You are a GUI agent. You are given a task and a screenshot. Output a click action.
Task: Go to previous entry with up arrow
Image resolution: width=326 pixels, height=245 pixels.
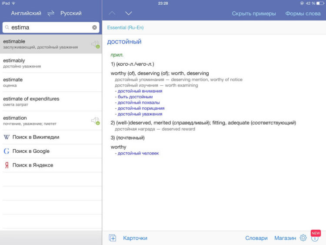click(x=112, y=13)
